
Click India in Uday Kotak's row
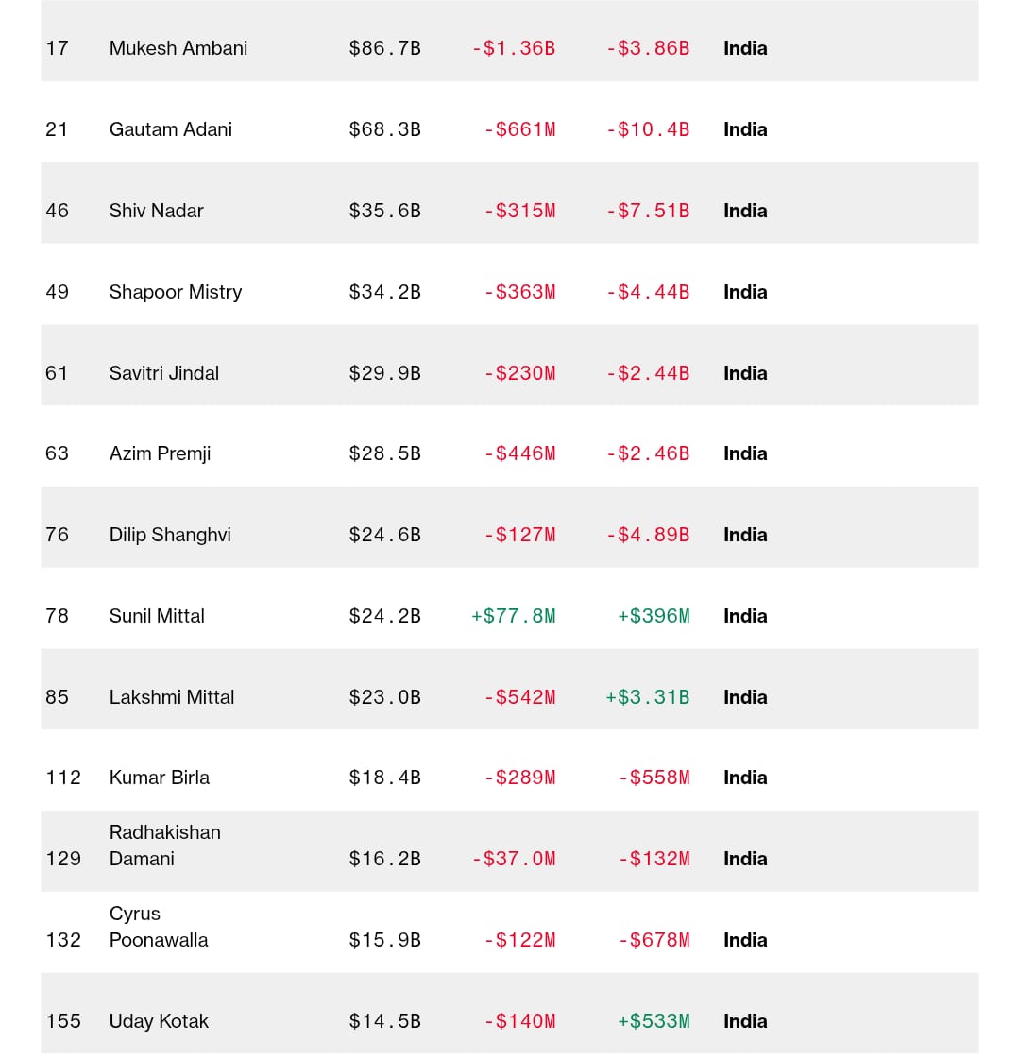(745, 1021)
